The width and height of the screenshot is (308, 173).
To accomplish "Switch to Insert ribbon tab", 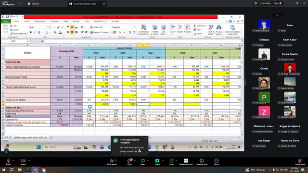I will point(27,21).
